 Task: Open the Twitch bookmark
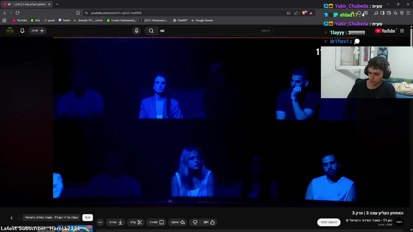64,20
